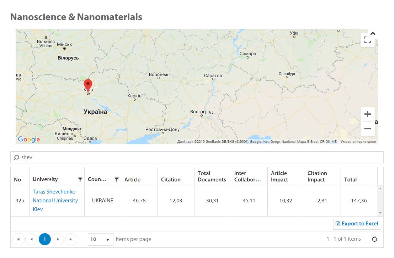Zoom in on the map
This screenshot has height=258, width=395.
tap(368, 114)
